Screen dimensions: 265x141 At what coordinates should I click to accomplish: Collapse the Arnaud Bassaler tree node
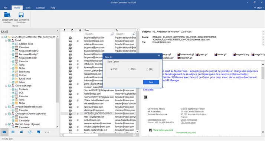[6, 107]
